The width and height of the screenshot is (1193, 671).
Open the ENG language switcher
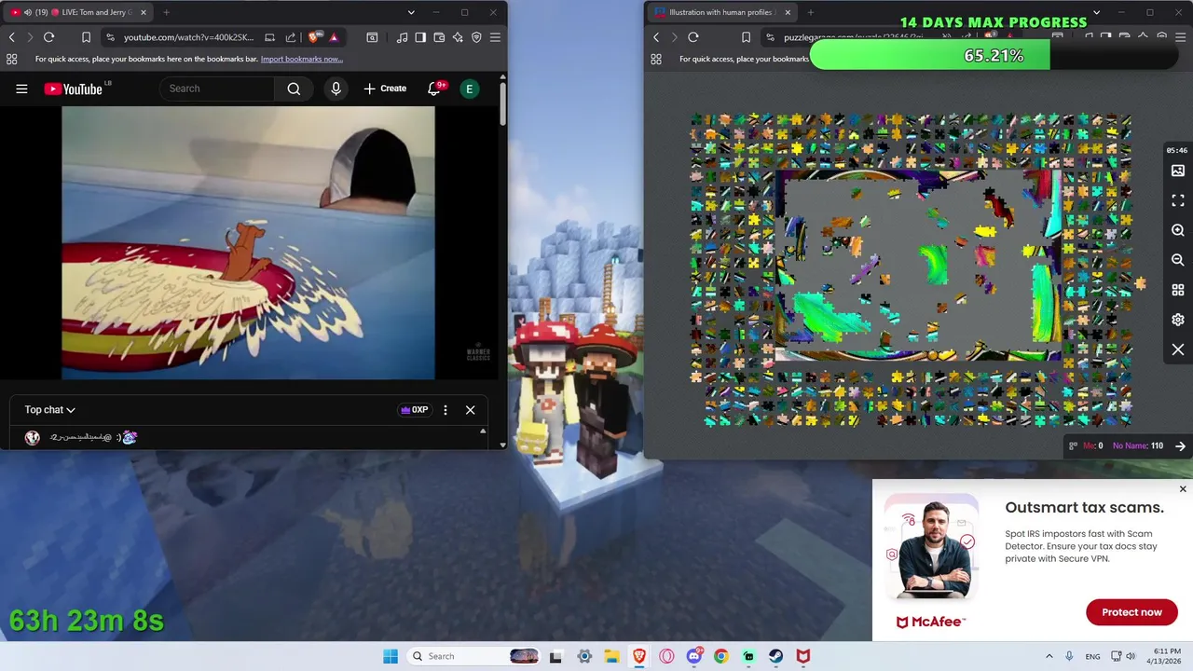pyautogui.click(x=1092, y=656)
